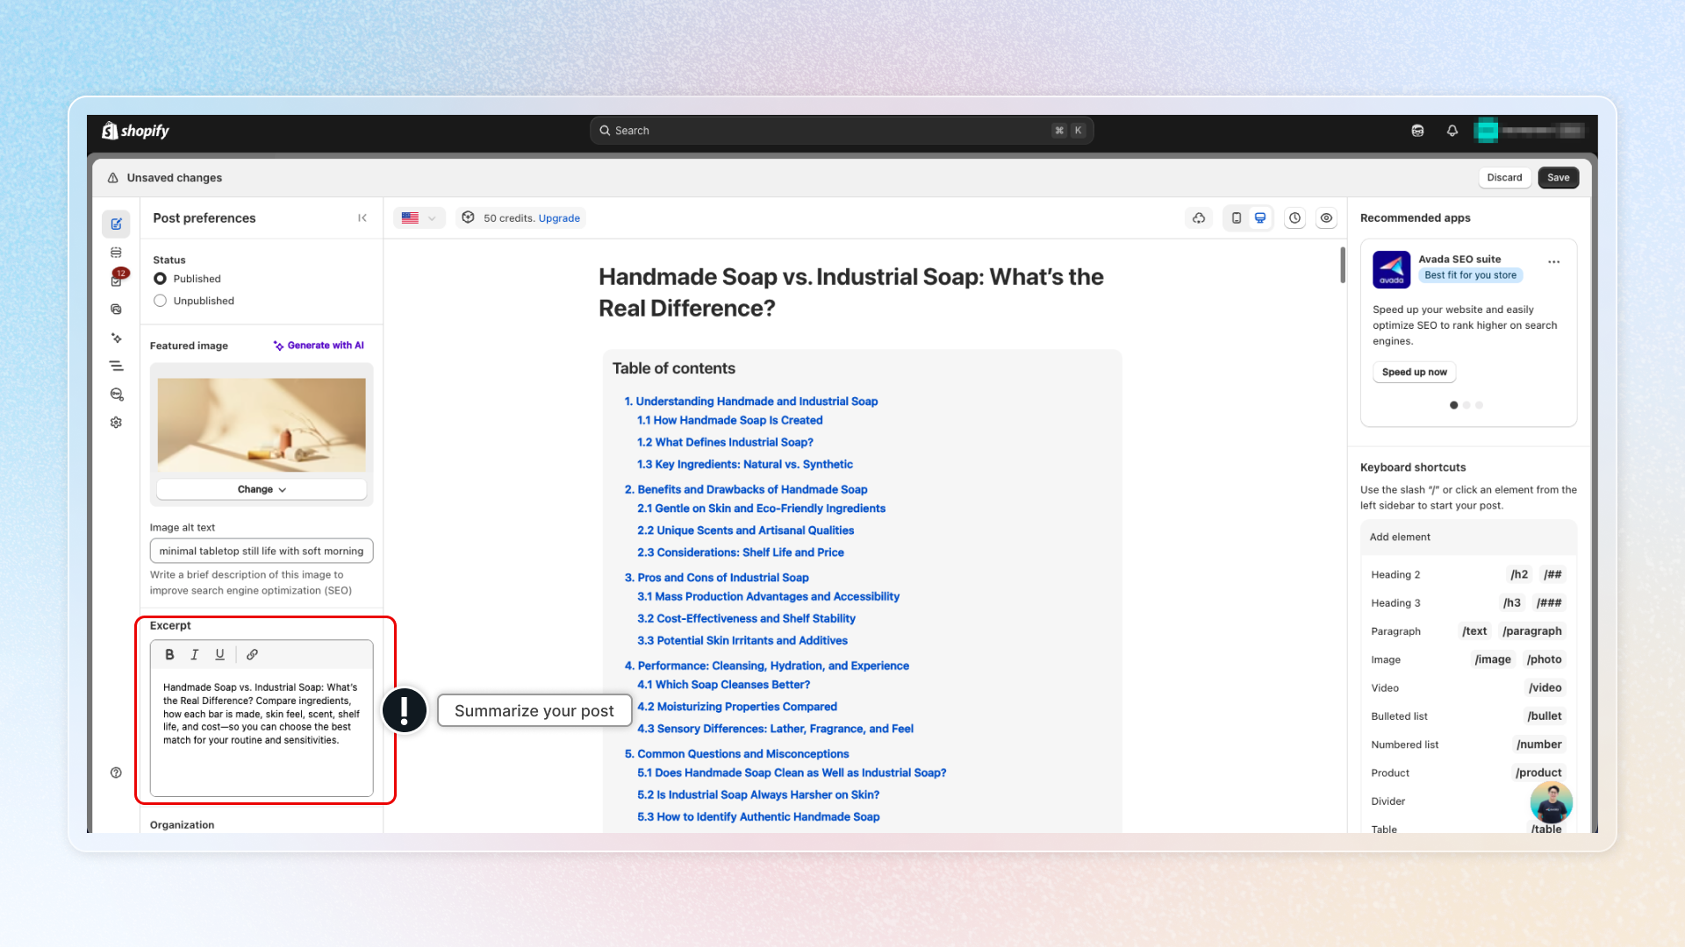Screen dimensions: 1685x947
Task: Open table of contents link 1.2 What Defines Industrial Soap?
Action: [x=725, y=442]
